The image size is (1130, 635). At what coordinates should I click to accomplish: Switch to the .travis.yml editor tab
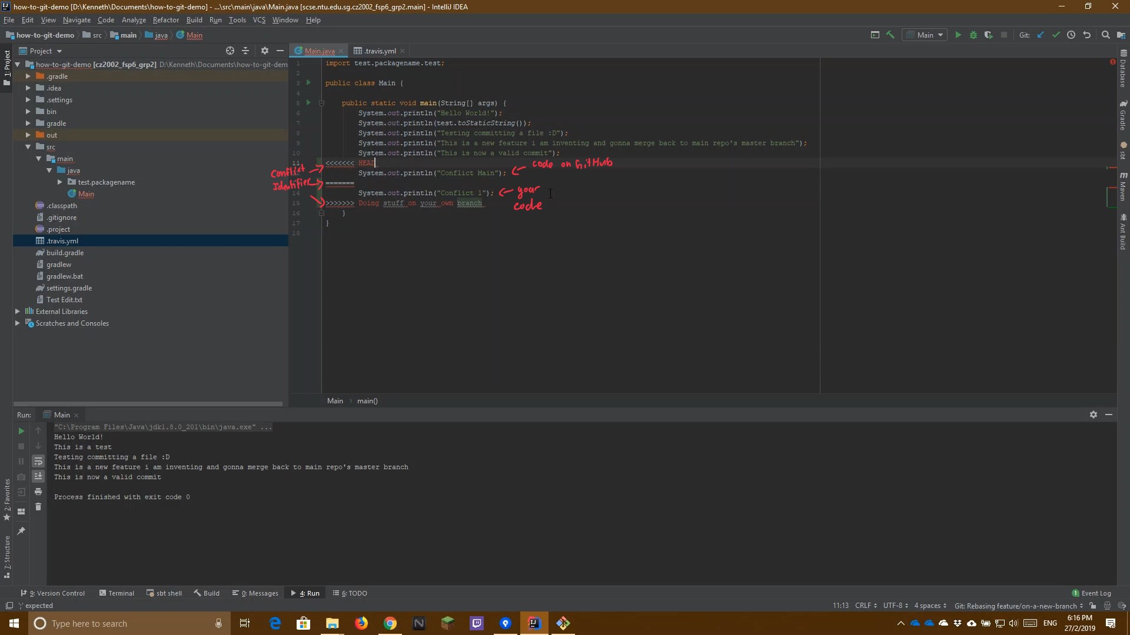(x=379, y=51)
